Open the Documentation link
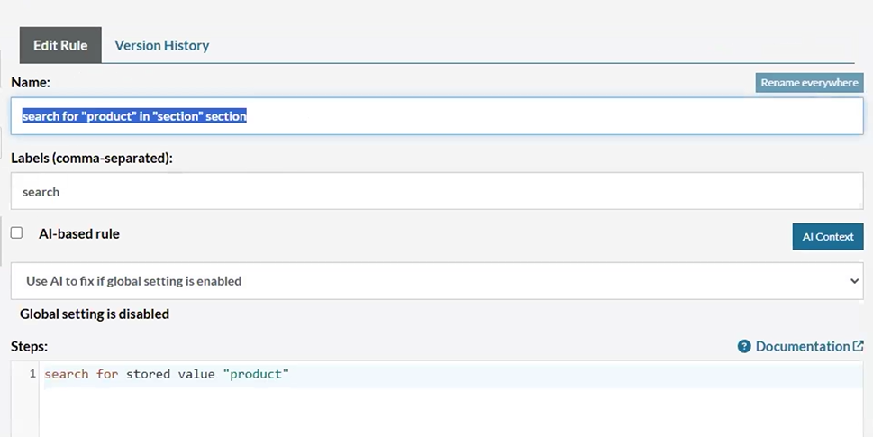Screen dimensions: 873x437 pos(802,347)
